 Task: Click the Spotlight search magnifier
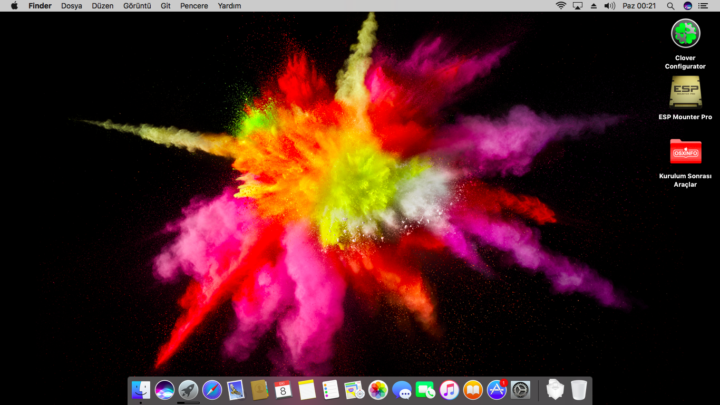670,6
